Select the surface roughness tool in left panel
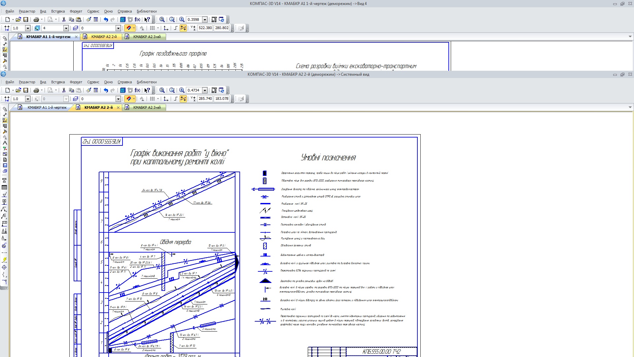This screenshot has height=357, width=634. (4, 195)
